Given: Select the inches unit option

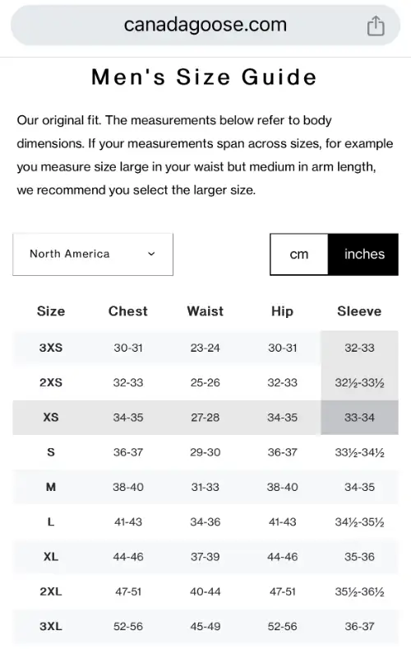Looking at the screenshot, I should [x=363, y=255].
